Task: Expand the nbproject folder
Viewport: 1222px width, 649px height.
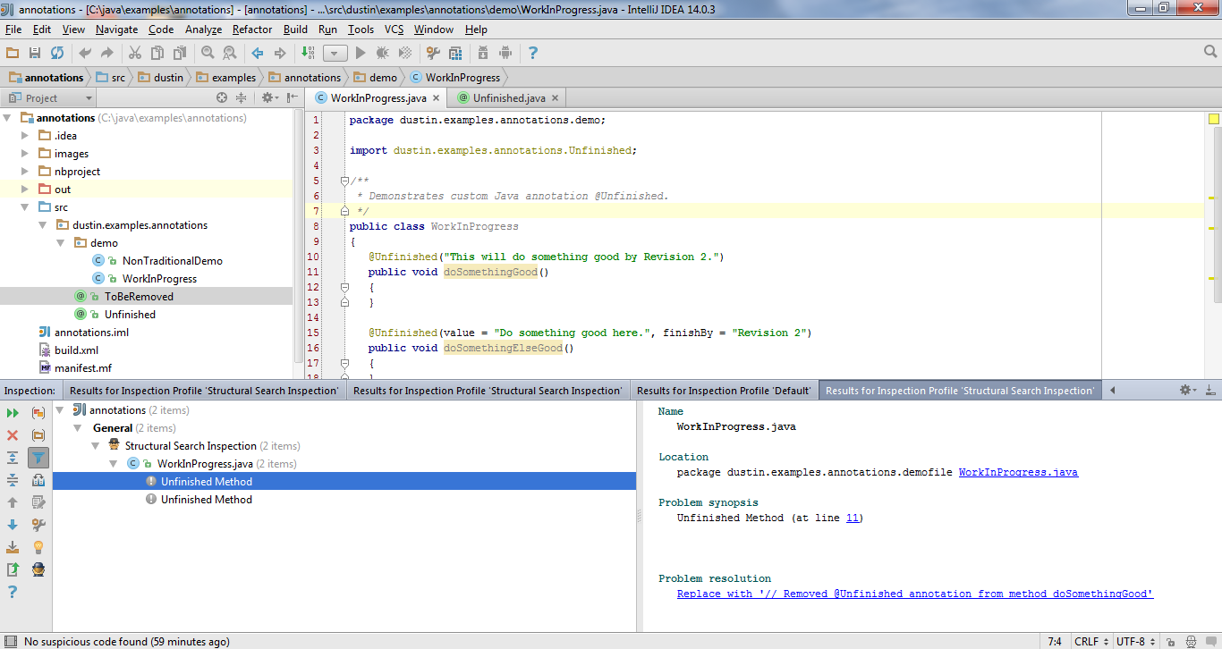Action: coord(25,172)
